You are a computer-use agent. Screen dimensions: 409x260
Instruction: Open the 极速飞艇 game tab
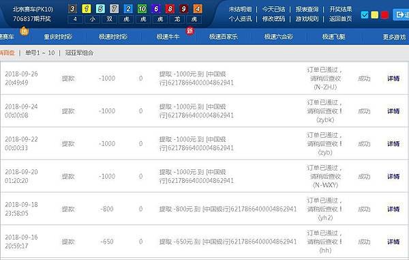point(333,37)
